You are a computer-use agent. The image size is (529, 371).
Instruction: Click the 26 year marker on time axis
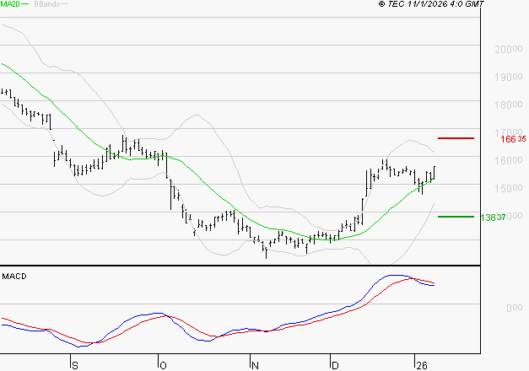click(x=422, y=366)
